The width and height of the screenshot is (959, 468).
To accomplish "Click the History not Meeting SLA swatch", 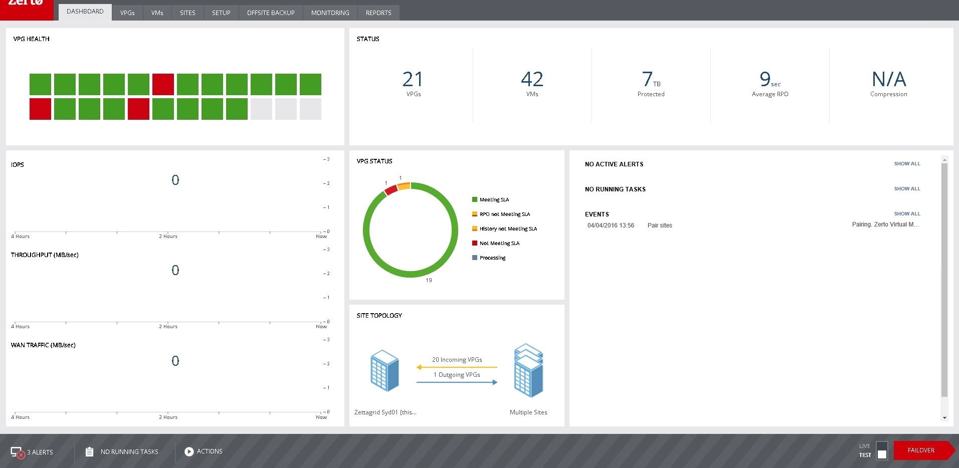I will (475, 228).
